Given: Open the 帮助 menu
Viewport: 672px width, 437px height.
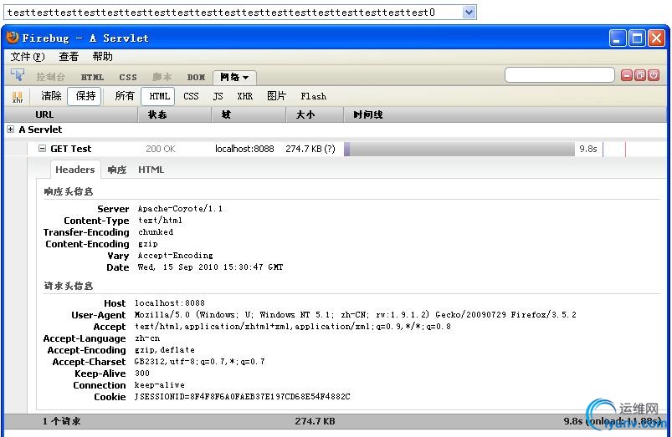Looking at the screenshot, I should tap(102, 57).
